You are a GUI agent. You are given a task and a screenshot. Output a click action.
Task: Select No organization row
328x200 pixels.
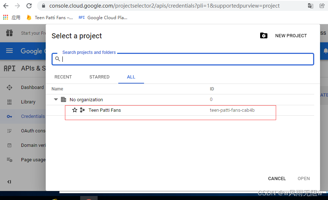click(x=180, y=99)
